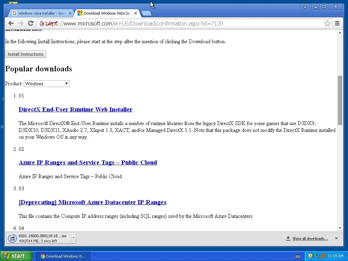Image resolution: width=348 pixels, height=261 pixels.
Task: Select the Download Windows Vista Ser tab
Action: point(106,13)
